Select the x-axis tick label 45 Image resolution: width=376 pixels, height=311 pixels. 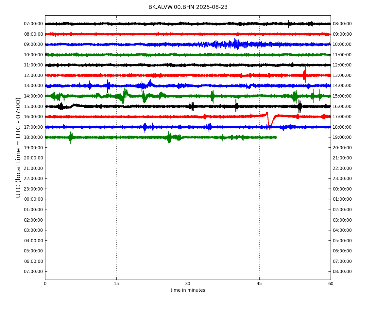259,284
